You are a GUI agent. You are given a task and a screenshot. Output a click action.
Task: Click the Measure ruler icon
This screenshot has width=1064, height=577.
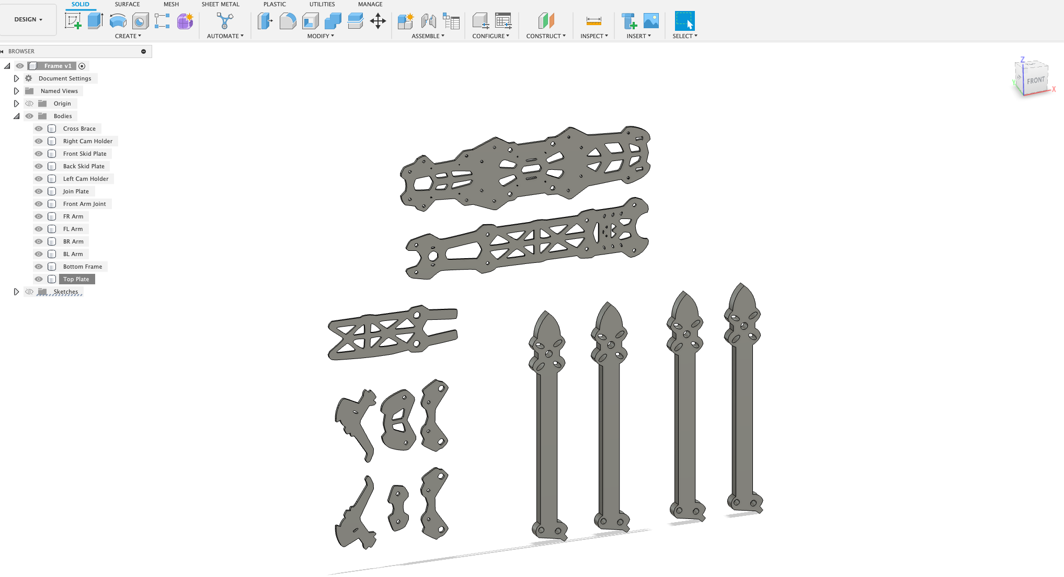(593, 21)
